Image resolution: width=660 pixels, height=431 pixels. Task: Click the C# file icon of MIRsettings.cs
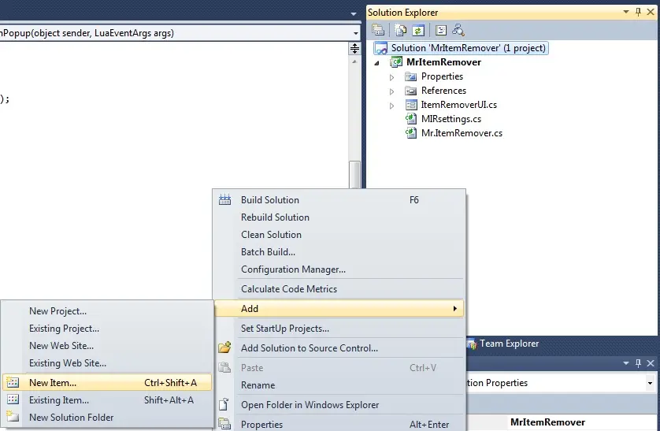coord(411,119)
